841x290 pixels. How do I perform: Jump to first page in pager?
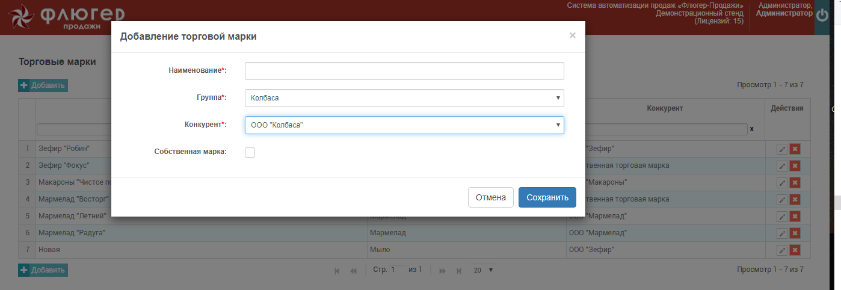337,271
